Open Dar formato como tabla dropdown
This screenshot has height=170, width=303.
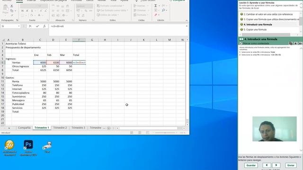pos(113,10)
